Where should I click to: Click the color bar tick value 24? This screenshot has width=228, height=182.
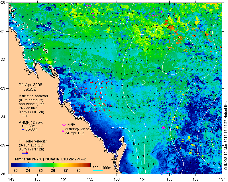(28, 170)
